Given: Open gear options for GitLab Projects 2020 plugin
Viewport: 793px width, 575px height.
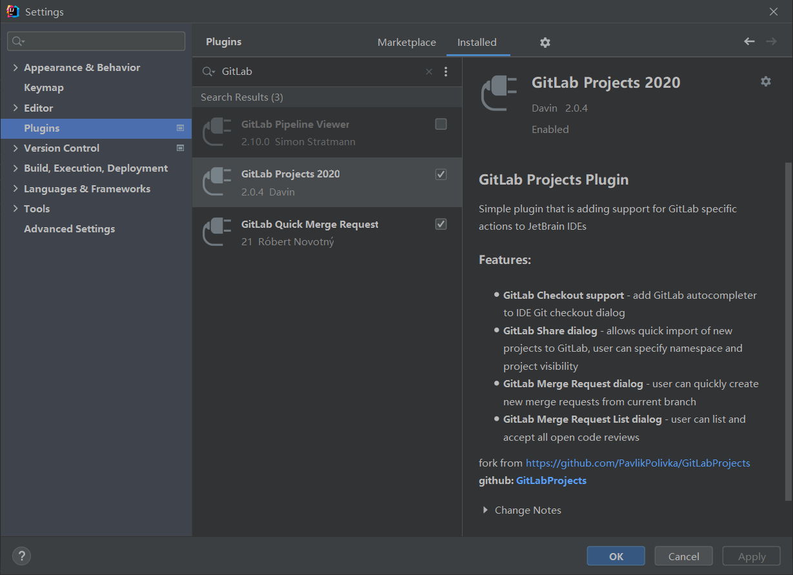Looking at the screenshot, I should pos(765,81).
